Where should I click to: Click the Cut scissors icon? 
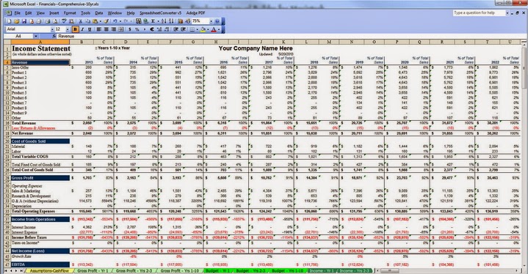tap(81, 21)
